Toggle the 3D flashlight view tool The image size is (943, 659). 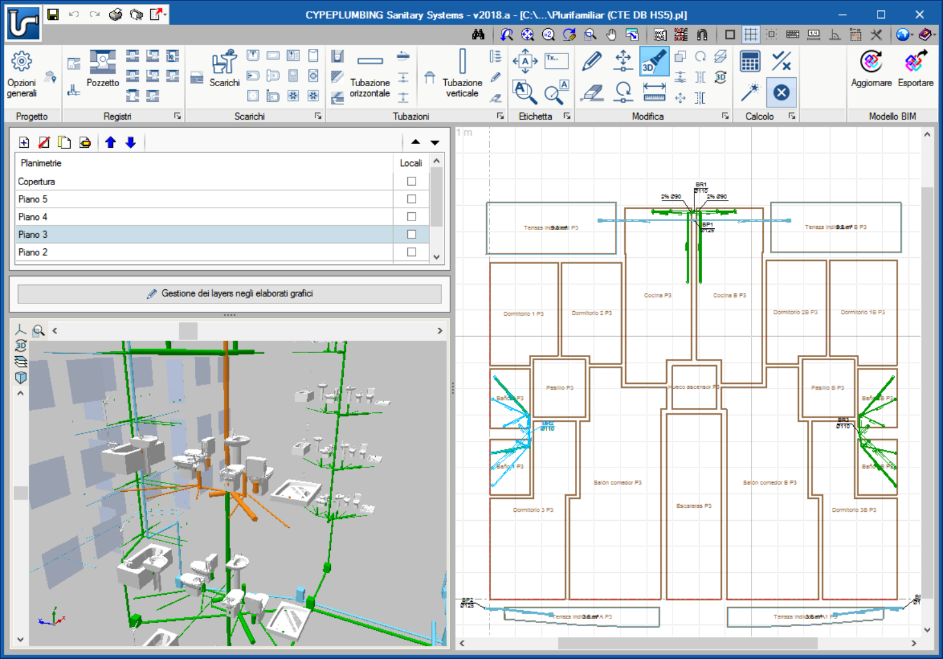(654, 61)
